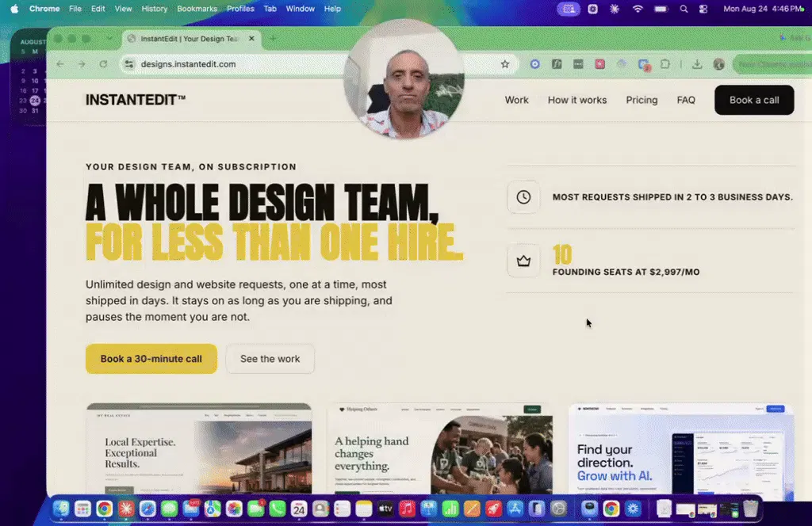Screen dimensions: 812x526
Task: Open the Bookmarks menu
Action: click(197, 9)
